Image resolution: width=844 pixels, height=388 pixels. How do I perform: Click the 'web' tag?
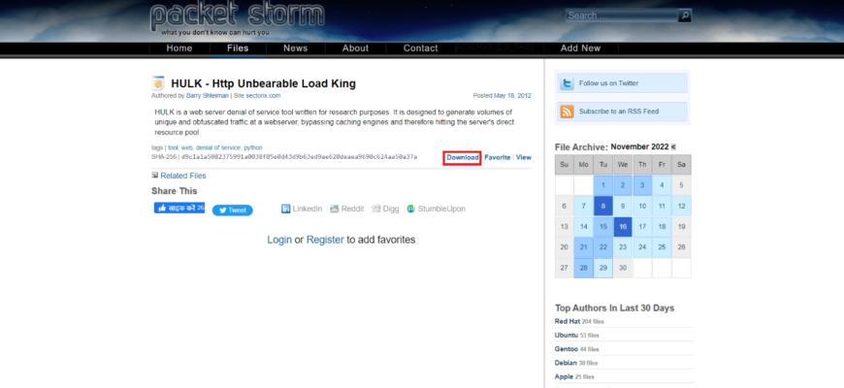pyautogui.click(x=187, y=147)
